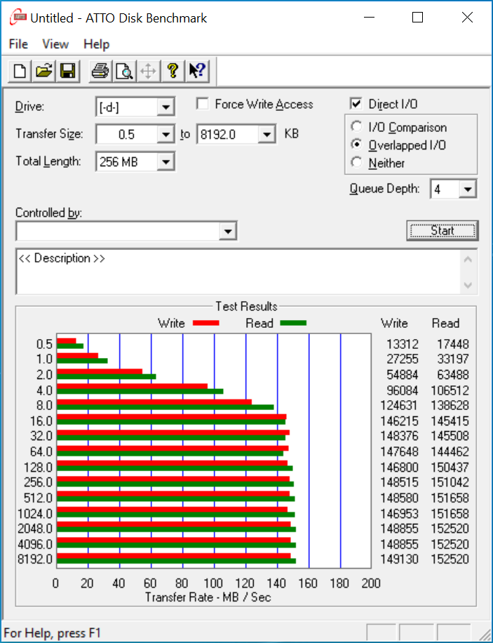Maximize the ATTO Disk Benchmark window

(x=417, y=18)
